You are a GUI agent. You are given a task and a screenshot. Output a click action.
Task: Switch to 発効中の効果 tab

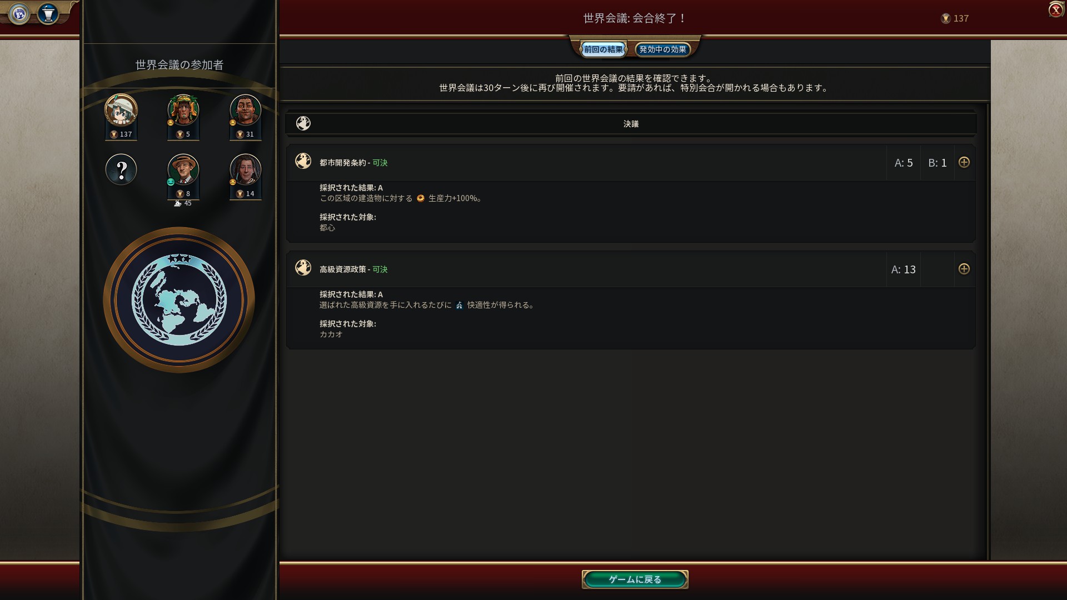pyautogui.click(x=662, y=49)
